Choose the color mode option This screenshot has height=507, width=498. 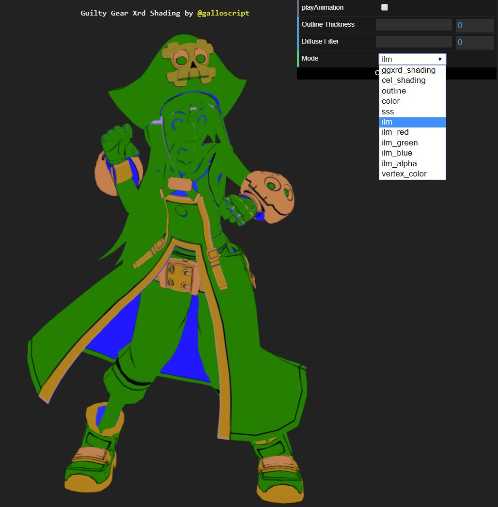point(412,101)
